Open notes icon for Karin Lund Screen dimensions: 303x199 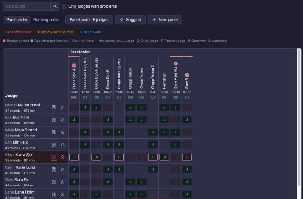coord(54,170)
